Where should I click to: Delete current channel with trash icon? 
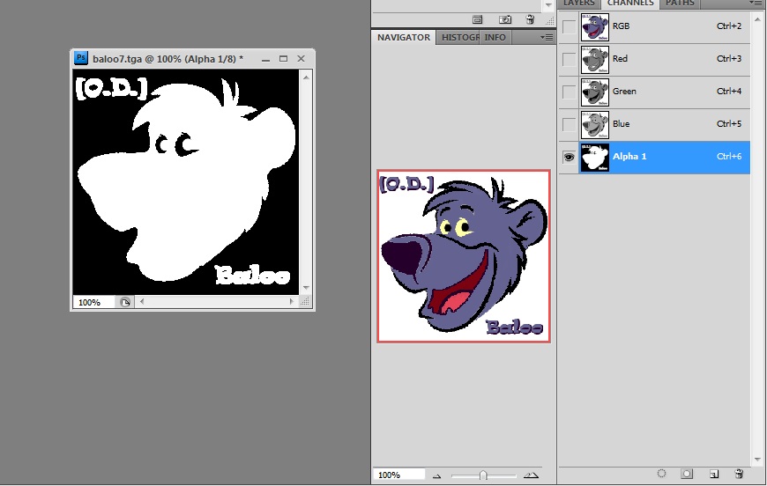(x=738, y=475)
